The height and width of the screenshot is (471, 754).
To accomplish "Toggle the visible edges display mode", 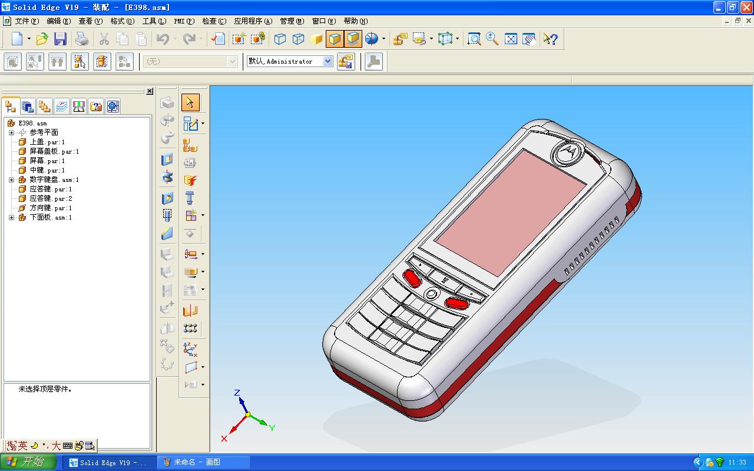I will (x=280, y=39).
